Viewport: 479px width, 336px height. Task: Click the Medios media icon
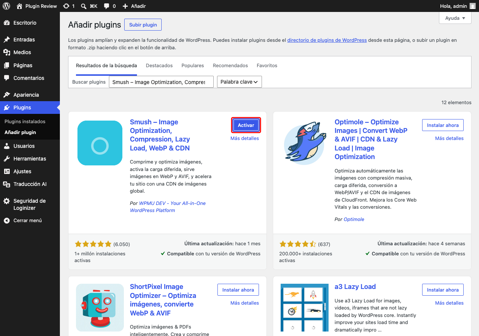[x=7, y=52]
